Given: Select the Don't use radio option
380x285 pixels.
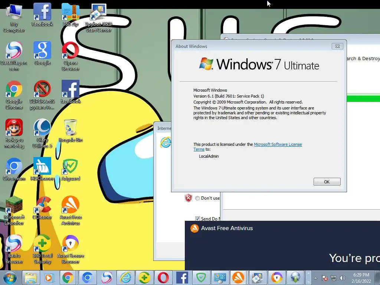Looking at the screenshot, I should tap(197, 198).
